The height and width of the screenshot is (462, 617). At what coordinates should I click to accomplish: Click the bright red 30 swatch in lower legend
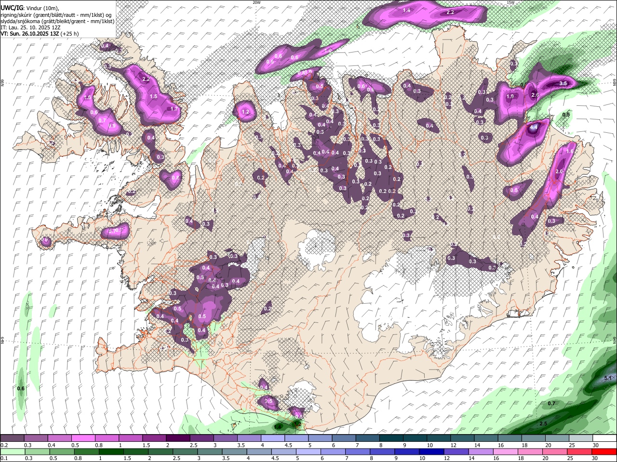(x=604, y=451)
